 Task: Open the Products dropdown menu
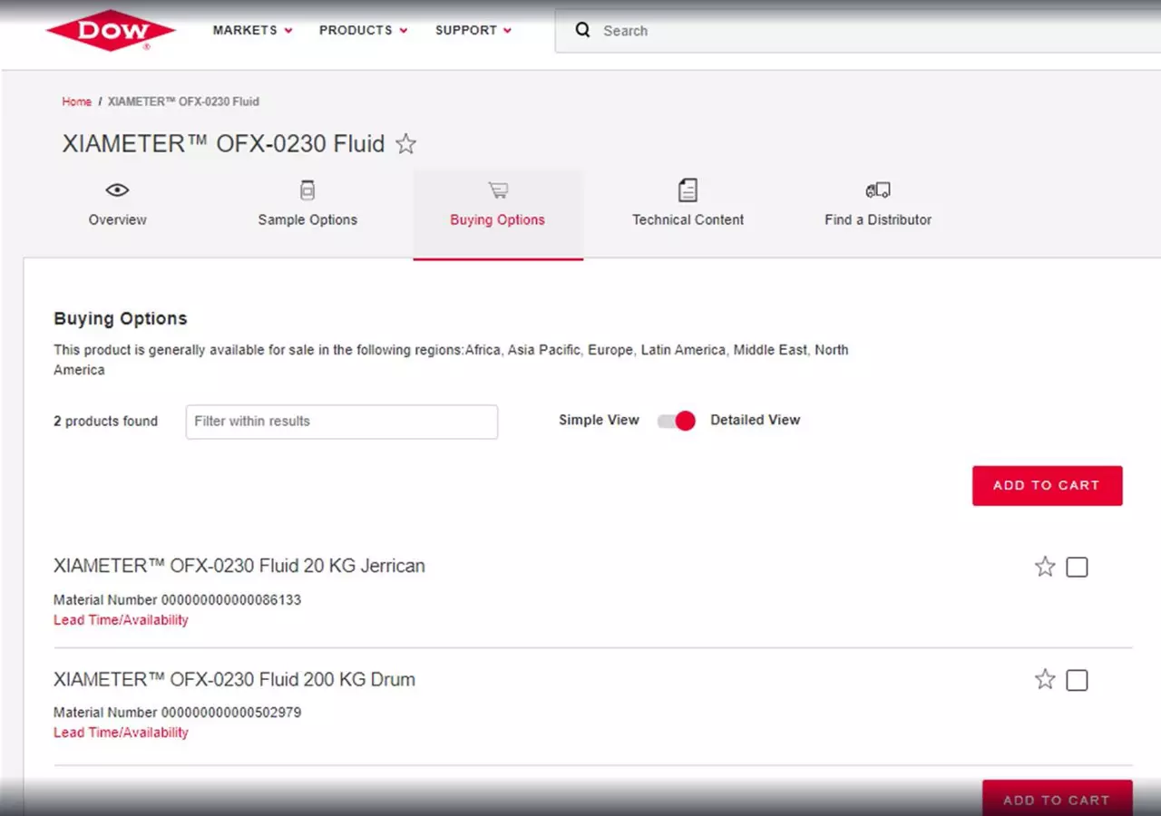click(363, 31)
